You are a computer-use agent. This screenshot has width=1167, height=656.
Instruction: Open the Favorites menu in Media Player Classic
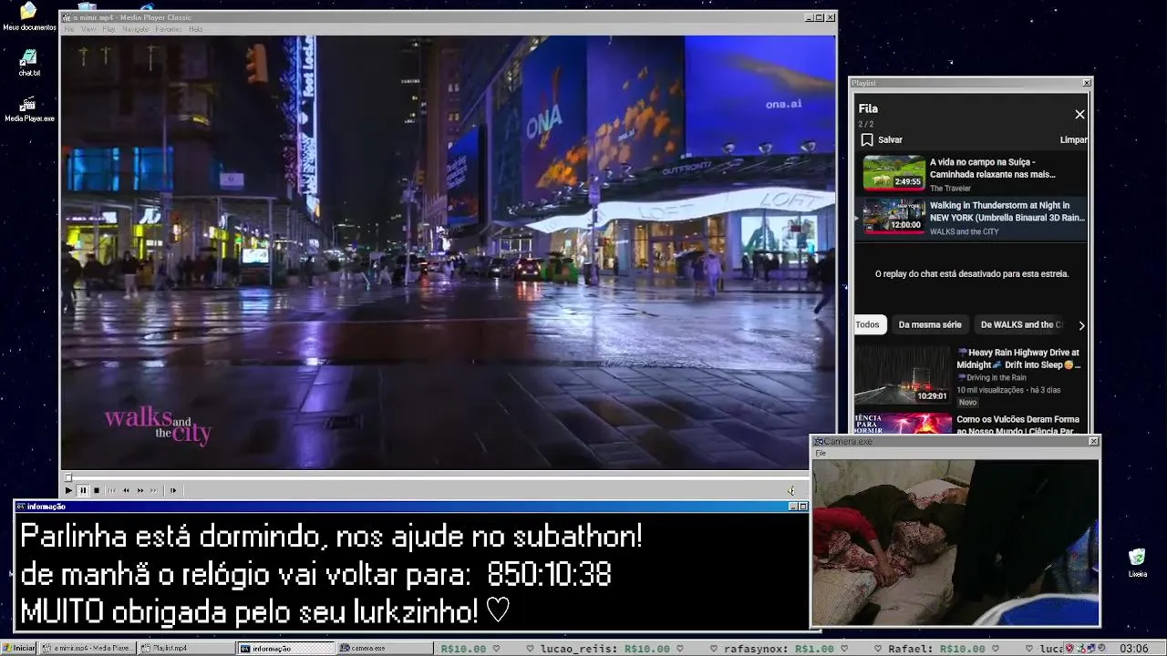[169, 29]
